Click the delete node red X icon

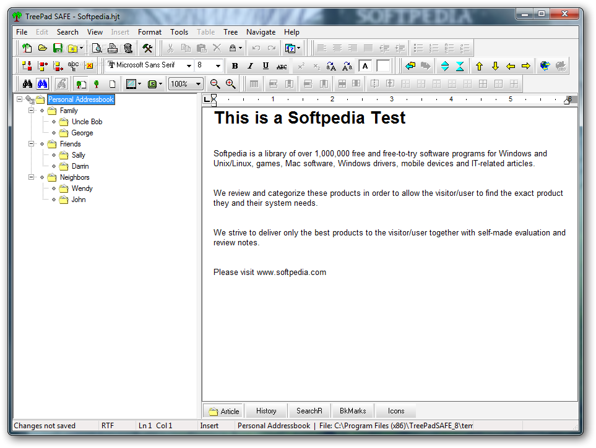[x=89, y=66]
